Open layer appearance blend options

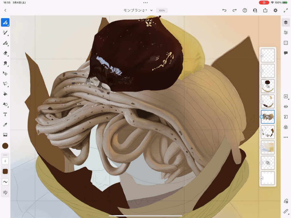click(286, 127)
